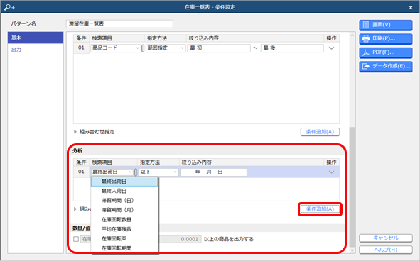The image size is (420, 261).
Task: Click the vertical scrollbar thumb
Action: (x=352, y=187)
